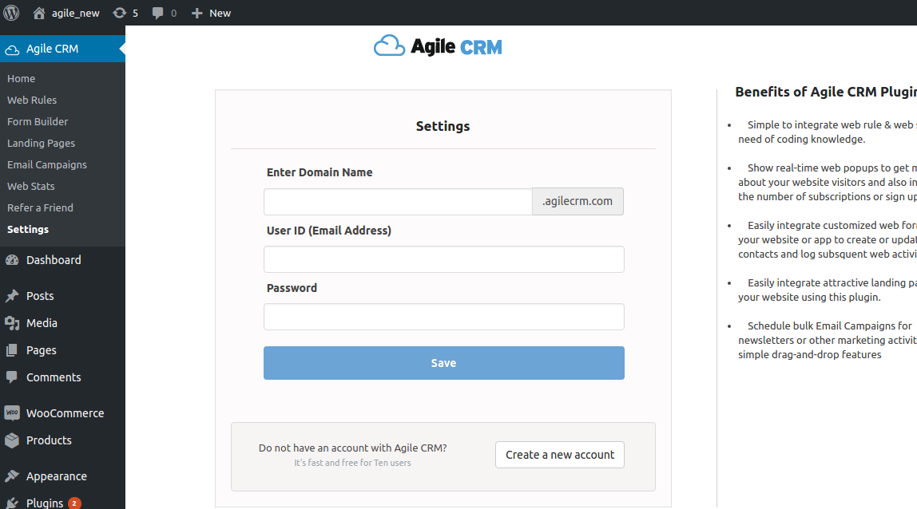Click the Agile CRM cloud icon in the sidebar

click(12, 49)
